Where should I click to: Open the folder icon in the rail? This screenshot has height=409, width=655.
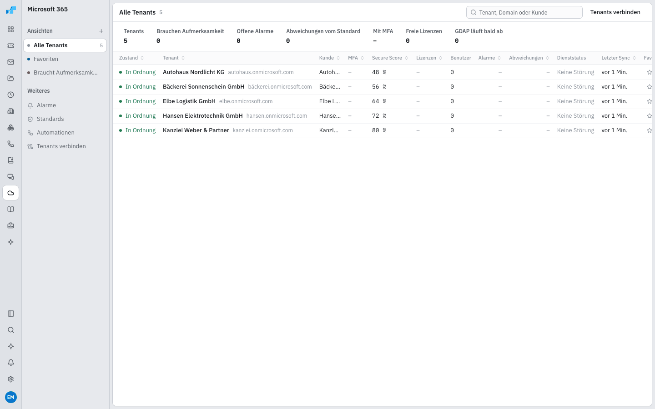click(x=11, y=79)
